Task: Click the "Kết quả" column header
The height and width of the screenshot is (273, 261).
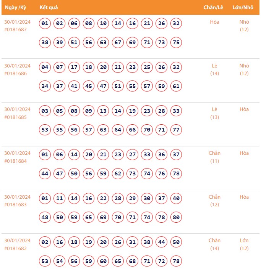Action: click(x=49, y=8)
